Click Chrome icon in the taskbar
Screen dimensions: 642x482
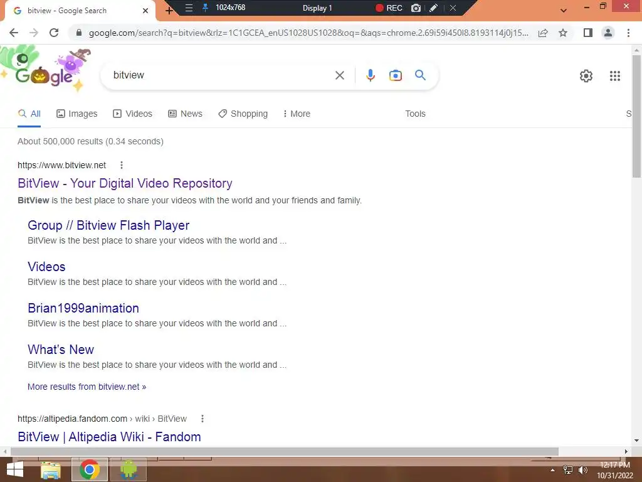pos(90,469)
